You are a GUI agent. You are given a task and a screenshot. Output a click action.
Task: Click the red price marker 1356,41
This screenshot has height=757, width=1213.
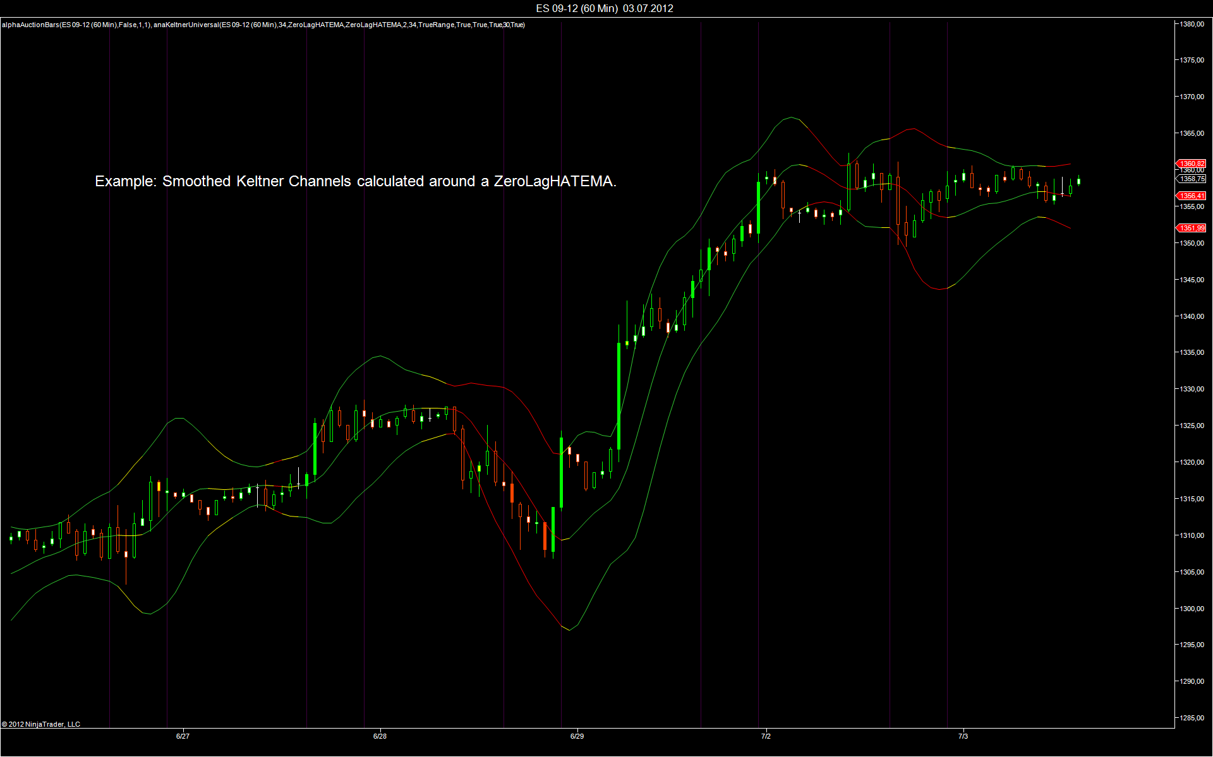(1192, 196)
